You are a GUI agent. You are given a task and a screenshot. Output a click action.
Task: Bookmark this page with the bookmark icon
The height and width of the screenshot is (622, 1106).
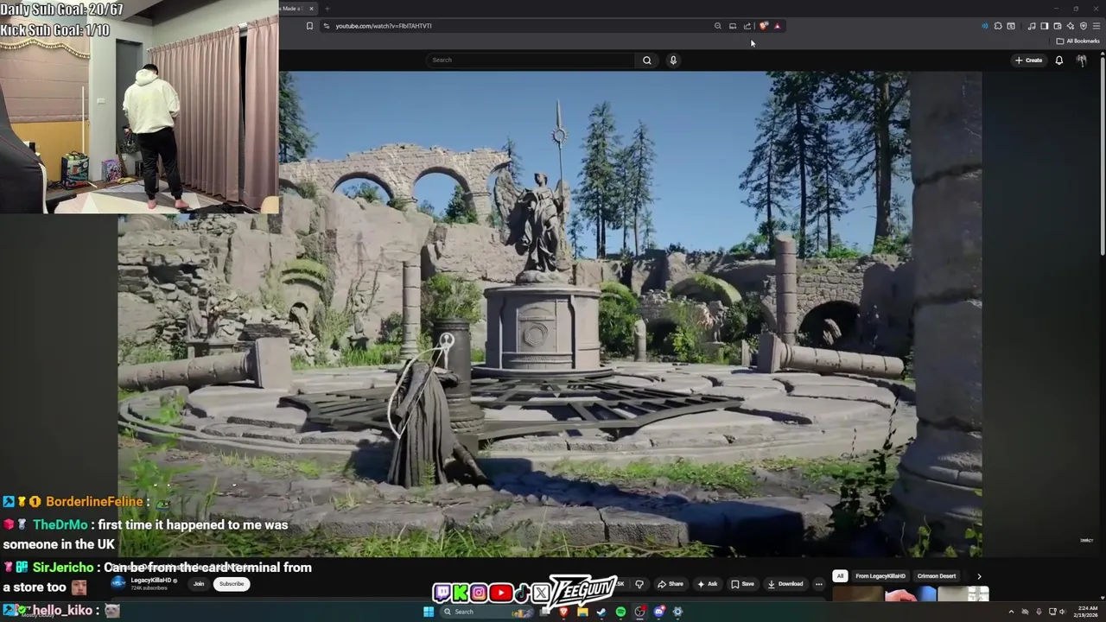(309, 26)
